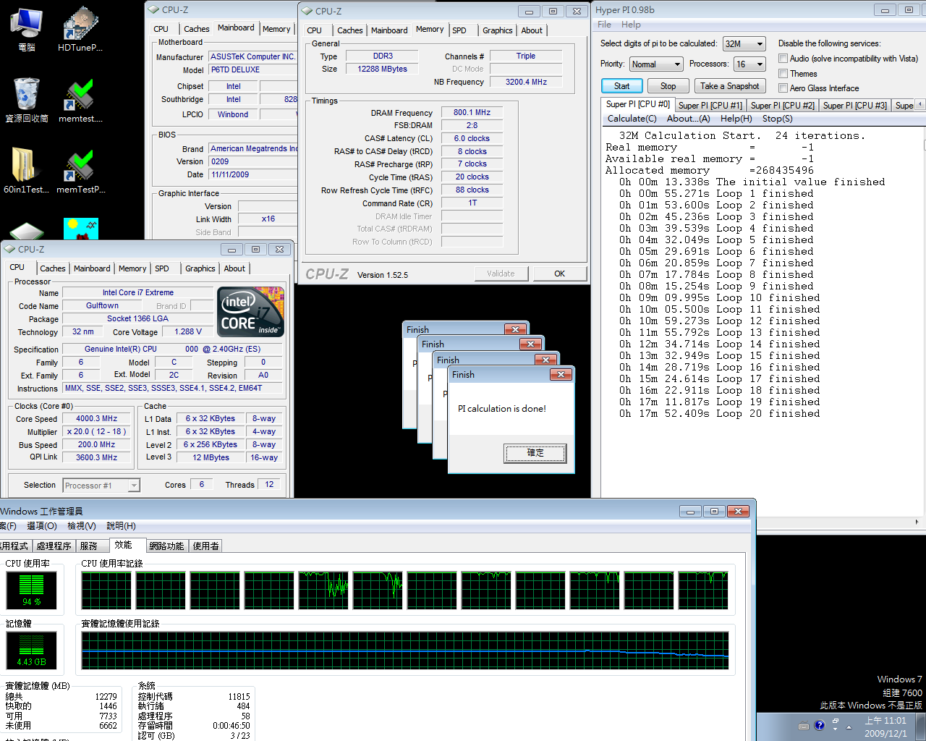Image resolution: width=926 pixels, height=741 pixels.
Task: Open Help(H) menu in Super PI
Action: pos(736,119)
